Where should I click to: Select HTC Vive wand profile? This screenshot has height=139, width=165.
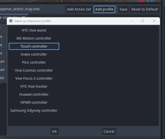coord(34,30)
